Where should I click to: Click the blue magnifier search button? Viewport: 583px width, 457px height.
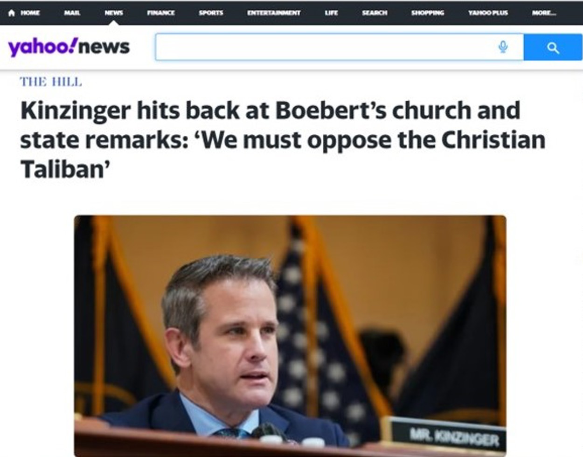[553, 47]
